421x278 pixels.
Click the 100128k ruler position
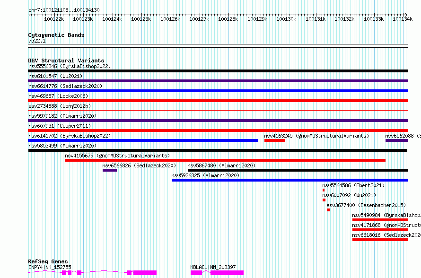[x=228, y=19]
